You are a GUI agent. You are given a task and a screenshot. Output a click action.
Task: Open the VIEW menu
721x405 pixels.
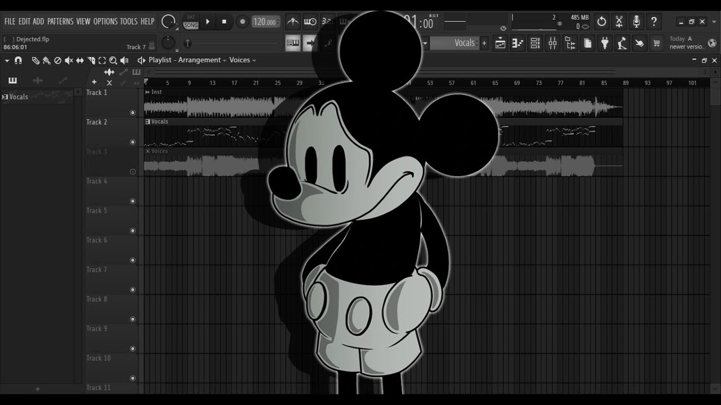tap(83, 21)
